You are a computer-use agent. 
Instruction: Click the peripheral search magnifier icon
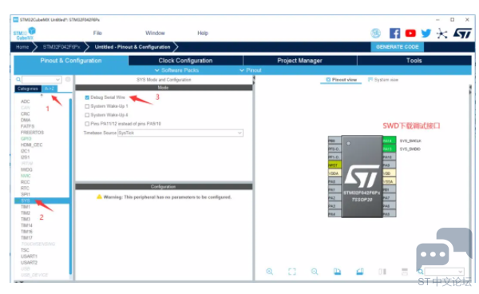click(18, 79)
